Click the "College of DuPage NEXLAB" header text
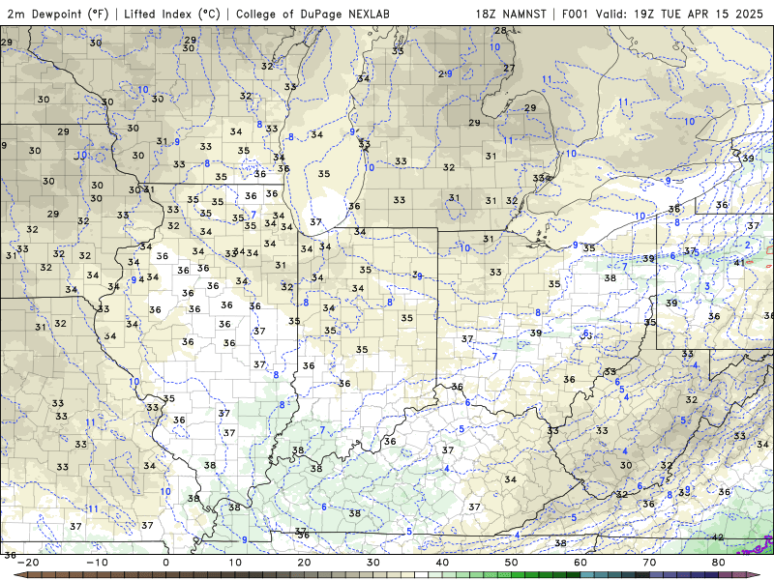 [x=313, y=14]
